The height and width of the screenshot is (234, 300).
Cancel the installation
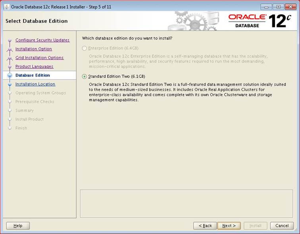282,226
